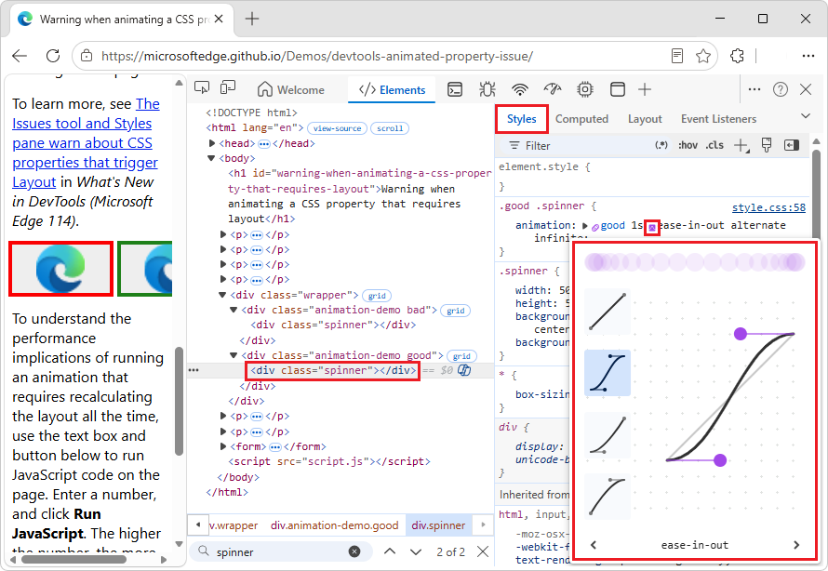Select the Elements tool tab
Screen dimensions: 828x571
[x=392, y=89]
